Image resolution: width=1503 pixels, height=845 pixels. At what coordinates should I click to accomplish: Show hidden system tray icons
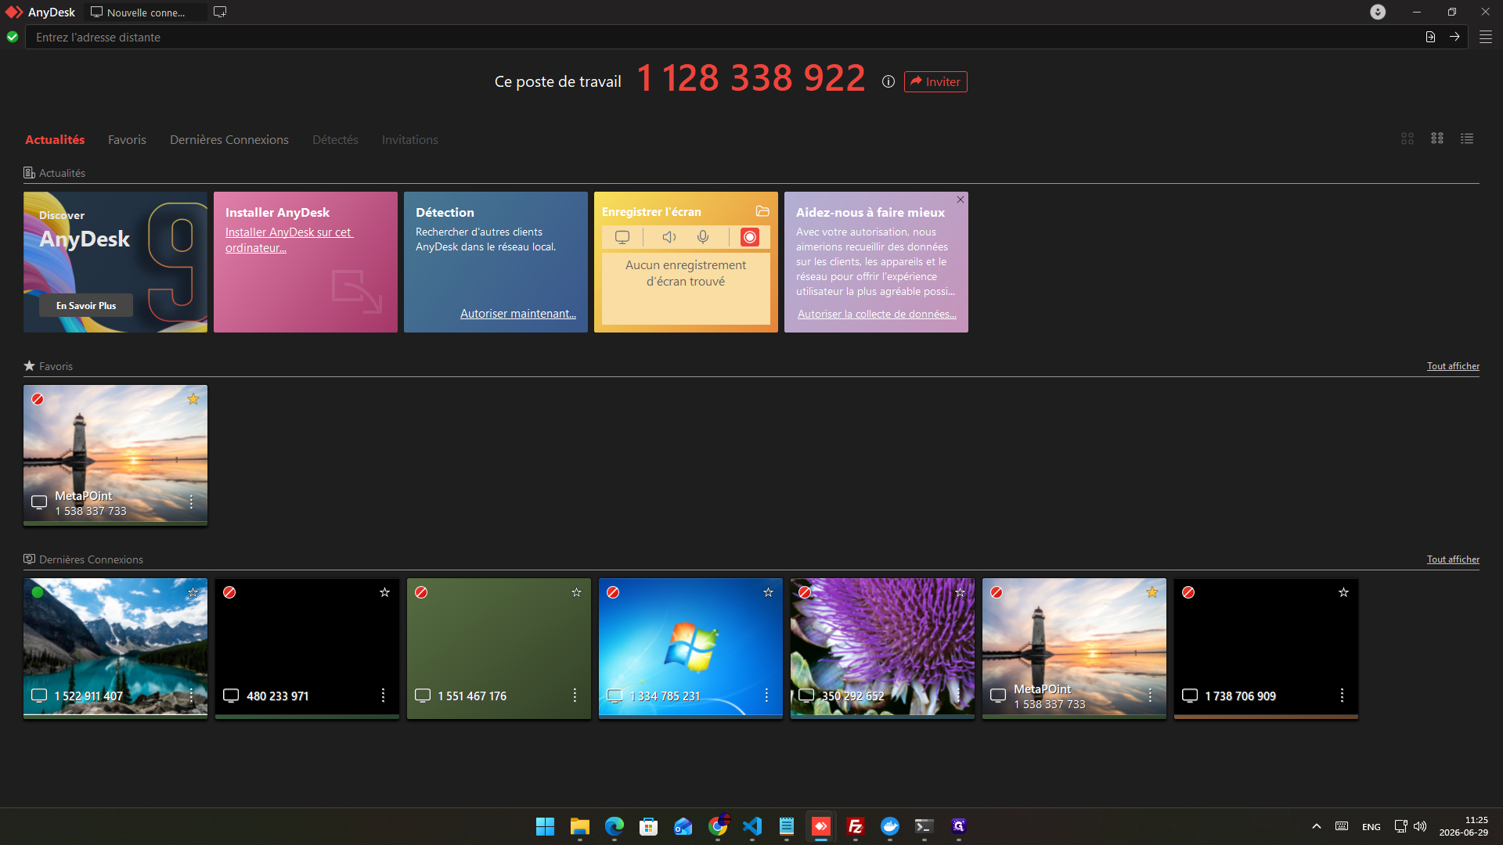click(x=1317, y=826)
